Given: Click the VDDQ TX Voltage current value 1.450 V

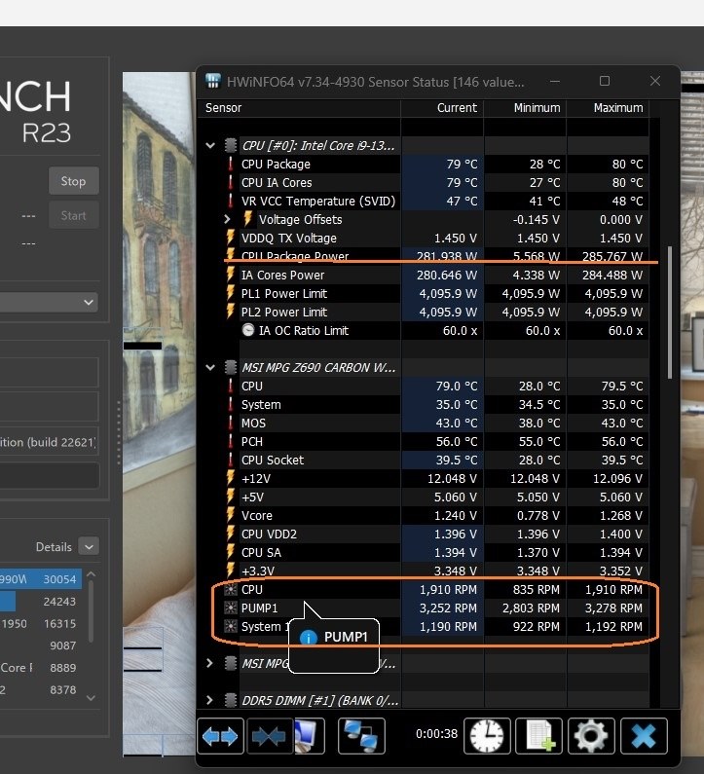Looking at the screenshot, I should click(x=455, y=238).
